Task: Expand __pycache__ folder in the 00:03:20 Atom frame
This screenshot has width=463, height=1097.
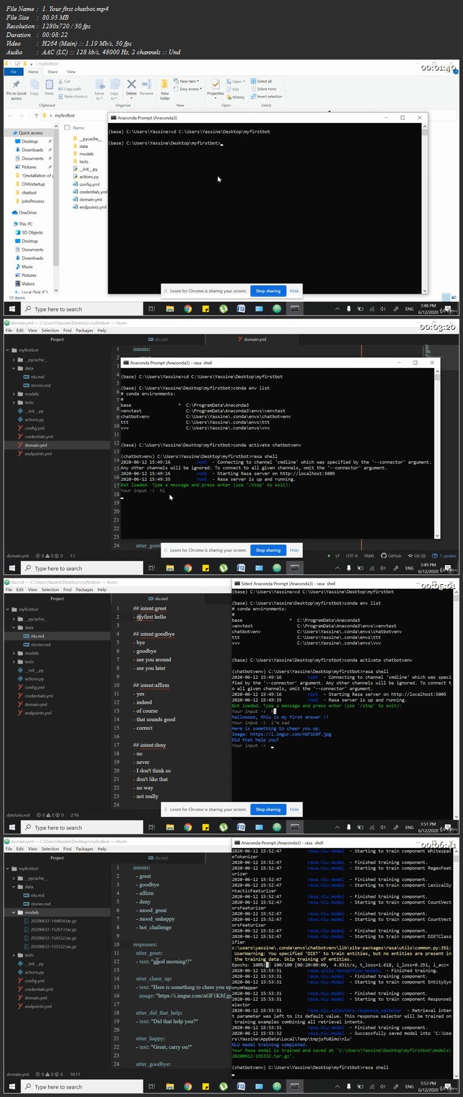Action: (x=14, y=360)
